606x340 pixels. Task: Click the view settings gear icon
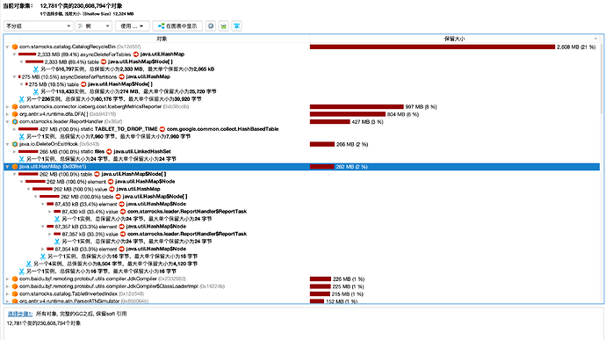click(x=211, y=25)
